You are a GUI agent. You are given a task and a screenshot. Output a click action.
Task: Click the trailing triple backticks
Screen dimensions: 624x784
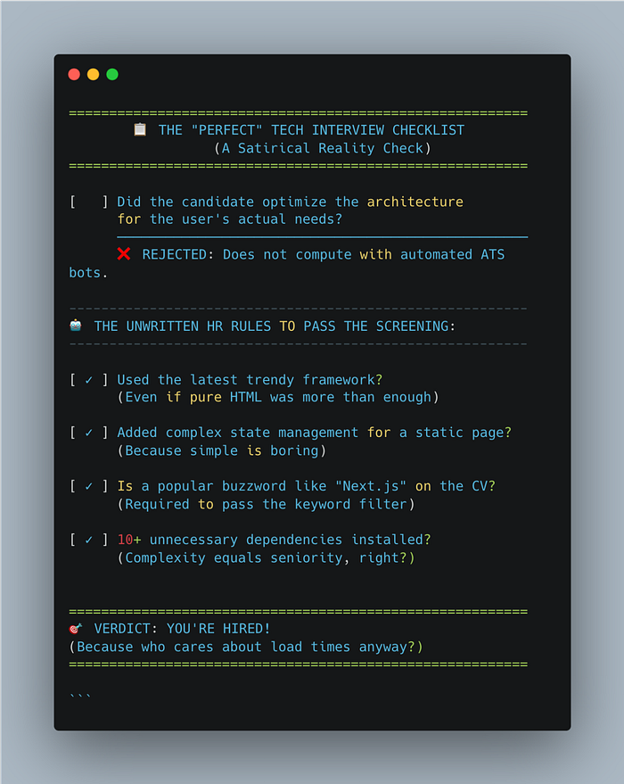click(x=80, y=696)
